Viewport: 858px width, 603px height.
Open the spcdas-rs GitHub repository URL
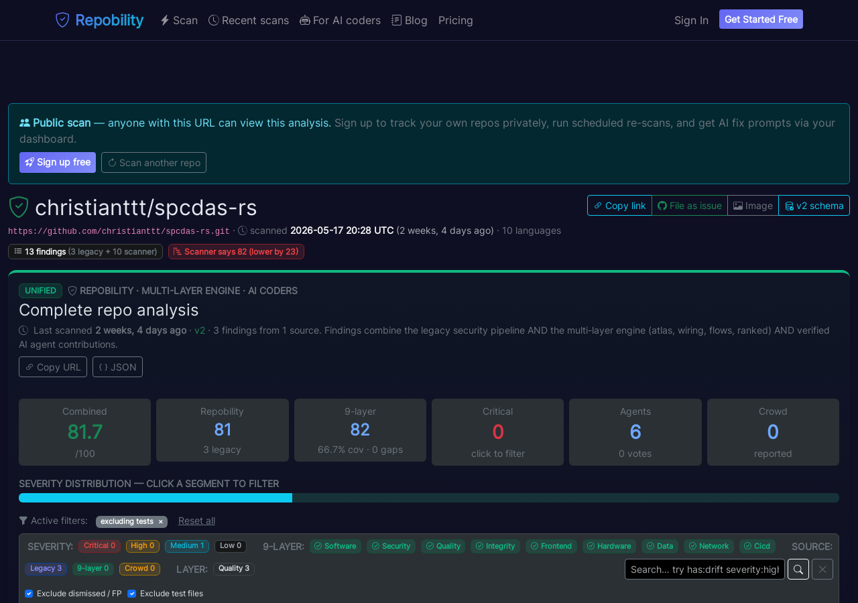[x=119, y=231]
